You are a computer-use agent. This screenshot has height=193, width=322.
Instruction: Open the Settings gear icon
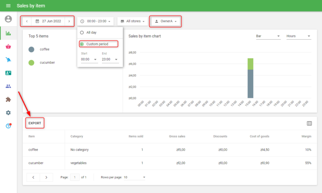[x=8, y=113]
